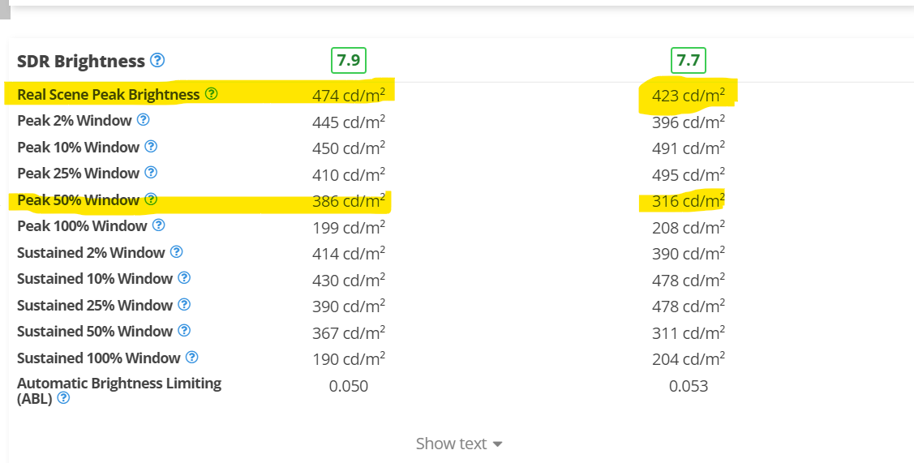
Task: Open help icon for Sustained 100% Window
Action: click(191, 358)
